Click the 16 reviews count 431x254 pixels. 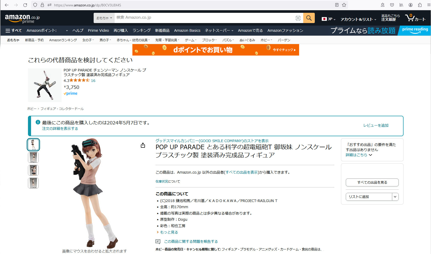(x=93, y=81)
